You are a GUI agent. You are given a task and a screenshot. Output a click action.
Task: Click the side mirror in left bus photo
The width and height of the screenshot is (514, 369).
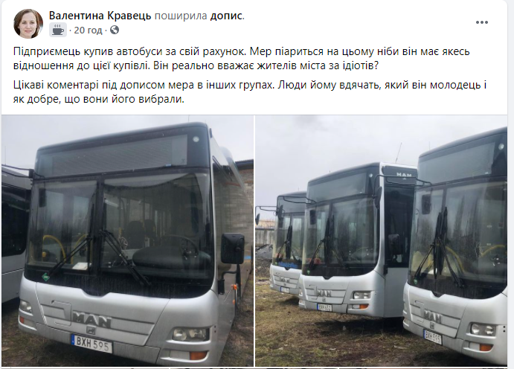tap(232, 248)
